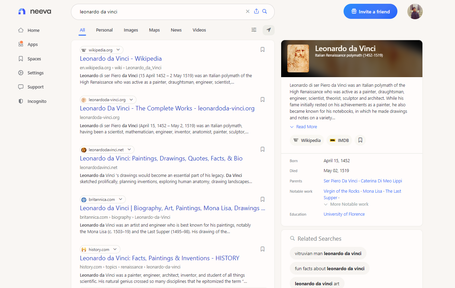Screen dimensions: 455x288
Task: Bookmark the Wikipedia result
Action: 262,50
